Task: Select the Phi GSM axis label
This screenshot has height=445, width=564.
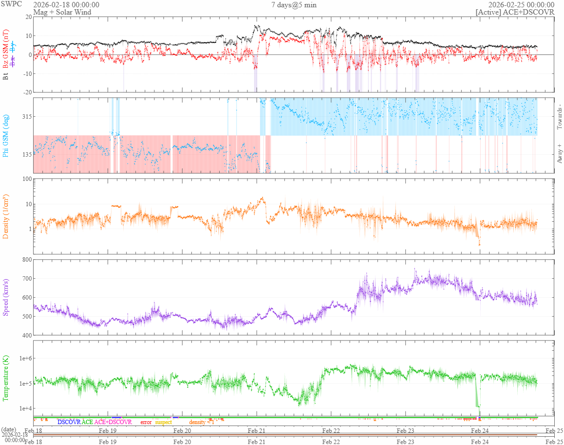Action: [6, 136]
